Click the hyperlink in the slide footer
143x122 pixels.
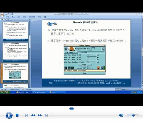66,83
